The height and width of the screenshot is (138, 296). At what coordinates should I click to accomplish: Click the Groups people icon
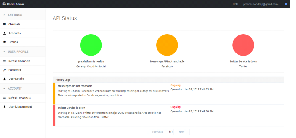pos(4,42)
